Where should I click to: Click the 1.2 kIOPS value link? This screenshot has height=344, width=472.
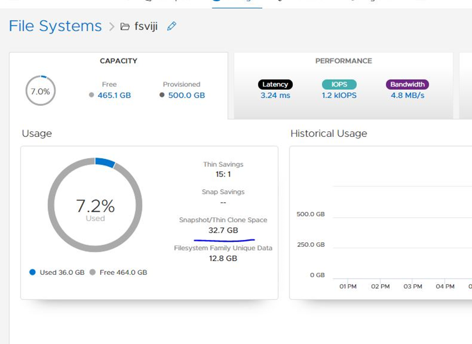339,95
